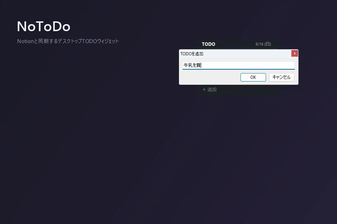Viewport: 337px width, 224px height.
Task: Click the TODO widget header title
Action: 208,44
